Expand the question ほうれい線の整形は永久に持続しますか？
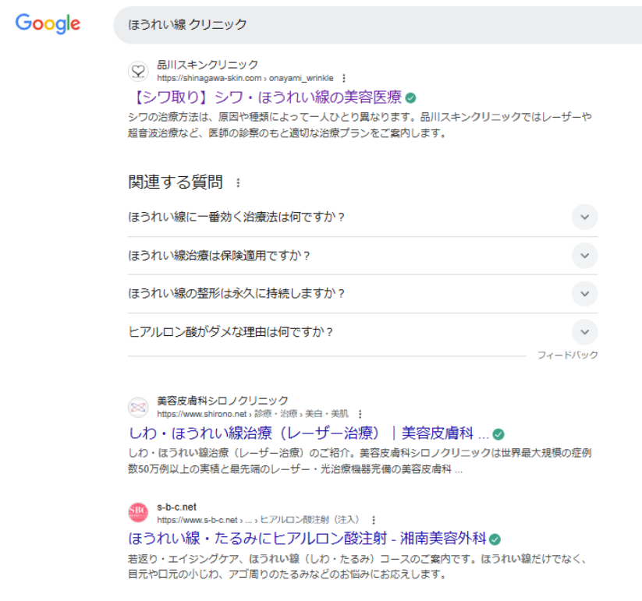This screenshot has height=601, width=642. pos(584,294)
